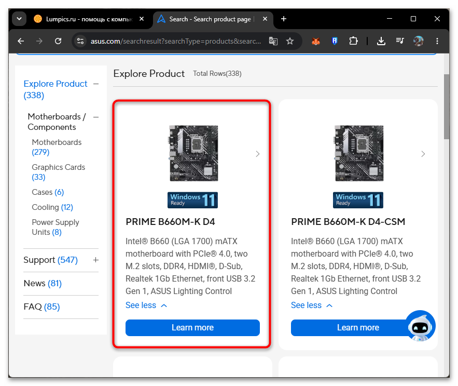The width and height of the screenshot is (458, 386).
Task: Expand the Support section
Action: (x=96, y=260)
